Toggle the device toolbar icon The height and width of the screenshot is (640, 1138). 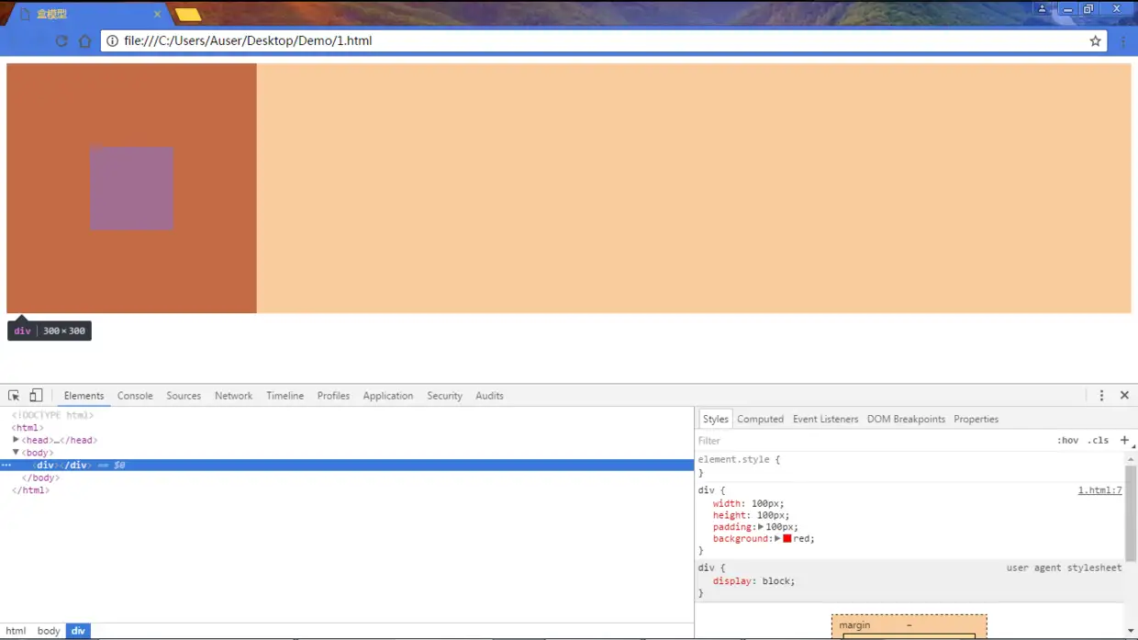(x=36, y=396)
